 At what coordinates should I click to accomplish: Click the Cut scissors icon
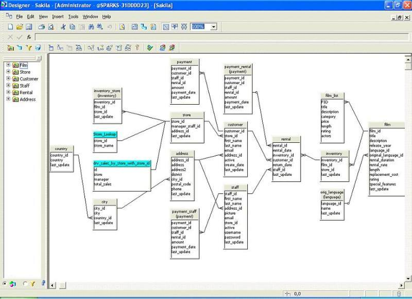click(x=63, y=27)
